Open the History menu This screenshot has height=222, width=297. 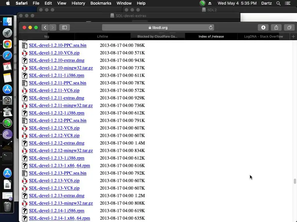pos(78,3)
